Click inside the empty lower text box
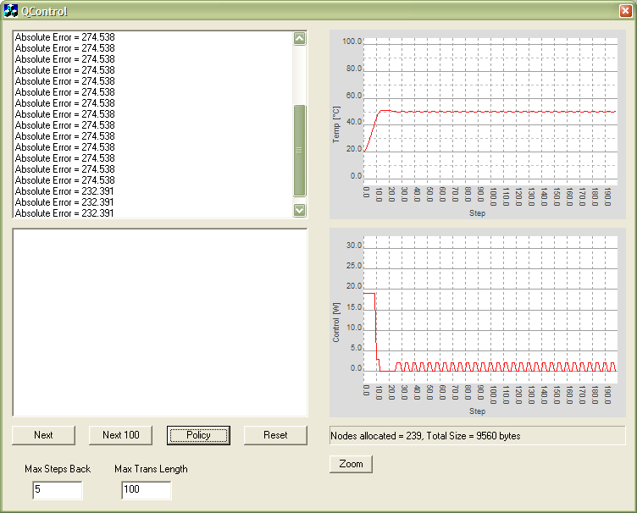Viewport: 637px width, 513px height. 160,323
